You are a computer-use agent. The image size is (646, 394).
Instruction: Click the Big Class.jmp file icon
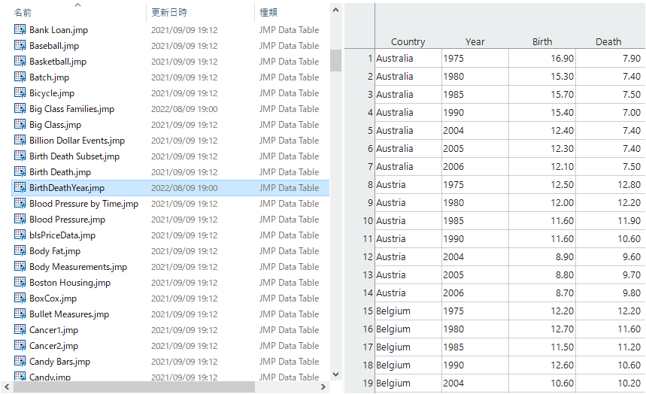20,125
